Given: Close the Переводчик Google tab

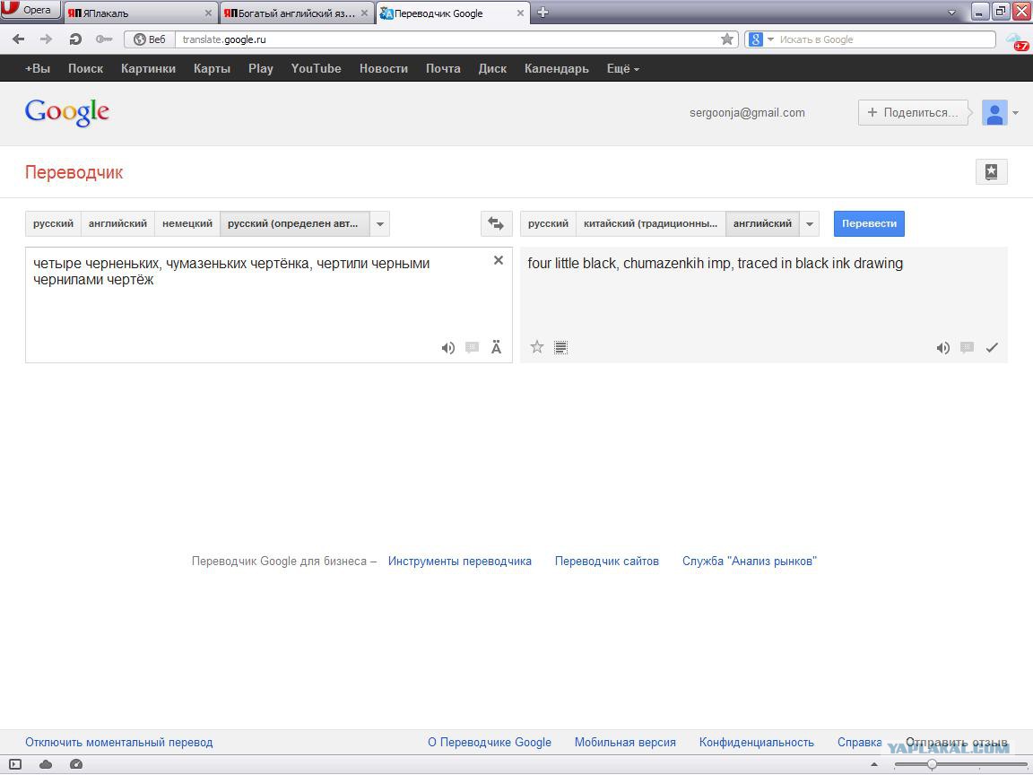Looking at the screenshot, I should tap(520, 13).
